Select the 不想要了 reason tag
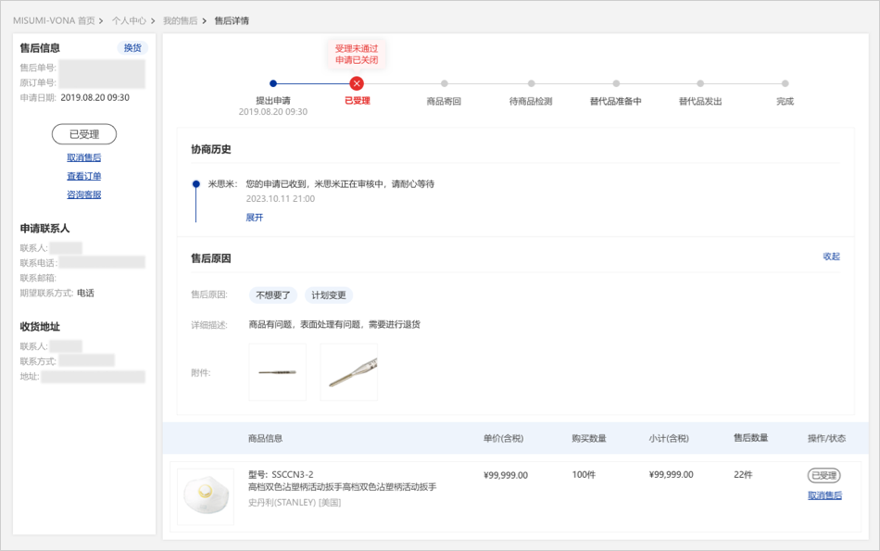The image size is (880, 551). pyautogui.click(x=273, y=295)
